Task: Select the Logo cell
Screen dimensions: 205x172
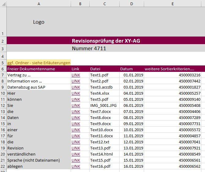Action: 39,22
